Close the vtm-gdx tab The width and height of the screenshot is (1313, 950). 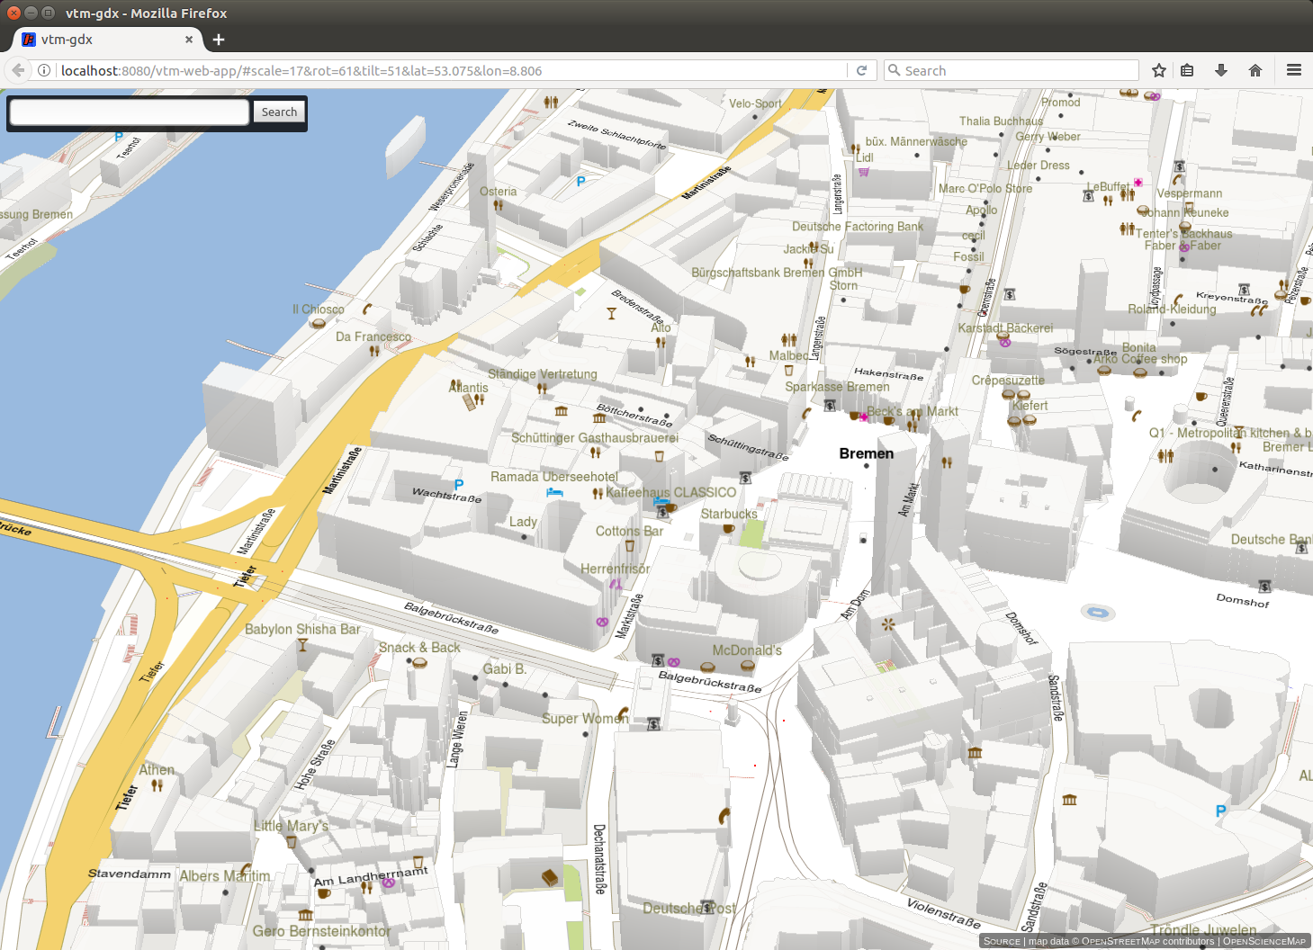[x=189, y=40]
